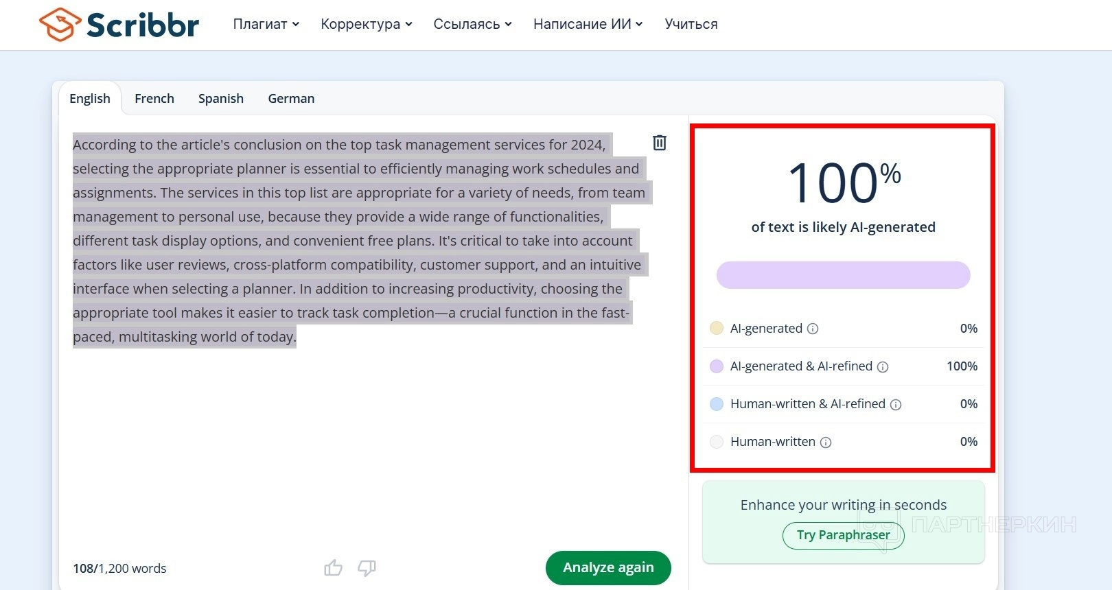Click the Try Paraphraser button
The width and height of the screenshot is (1112, 590).
[843, 535]
